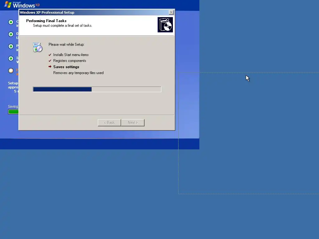319x239 pixels.
Task: Click the bold 'Saves settings' text
Action: pos(66,67)
